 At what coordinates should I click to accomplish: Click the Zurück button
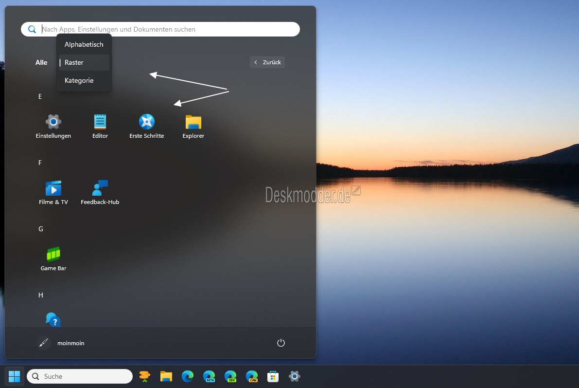[267, 62]
